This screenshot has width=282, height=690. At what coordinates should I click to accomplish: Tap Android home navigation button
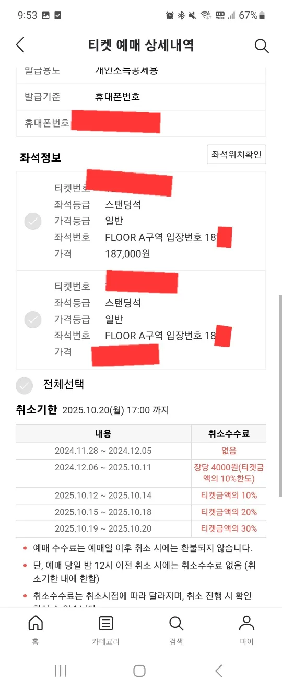pos(139,671)
